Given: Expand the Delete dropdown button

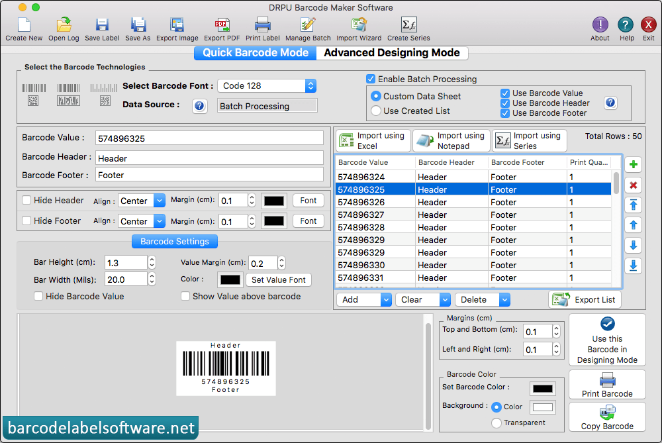Looking at the screenshot, I should click(x=504, y=299).
